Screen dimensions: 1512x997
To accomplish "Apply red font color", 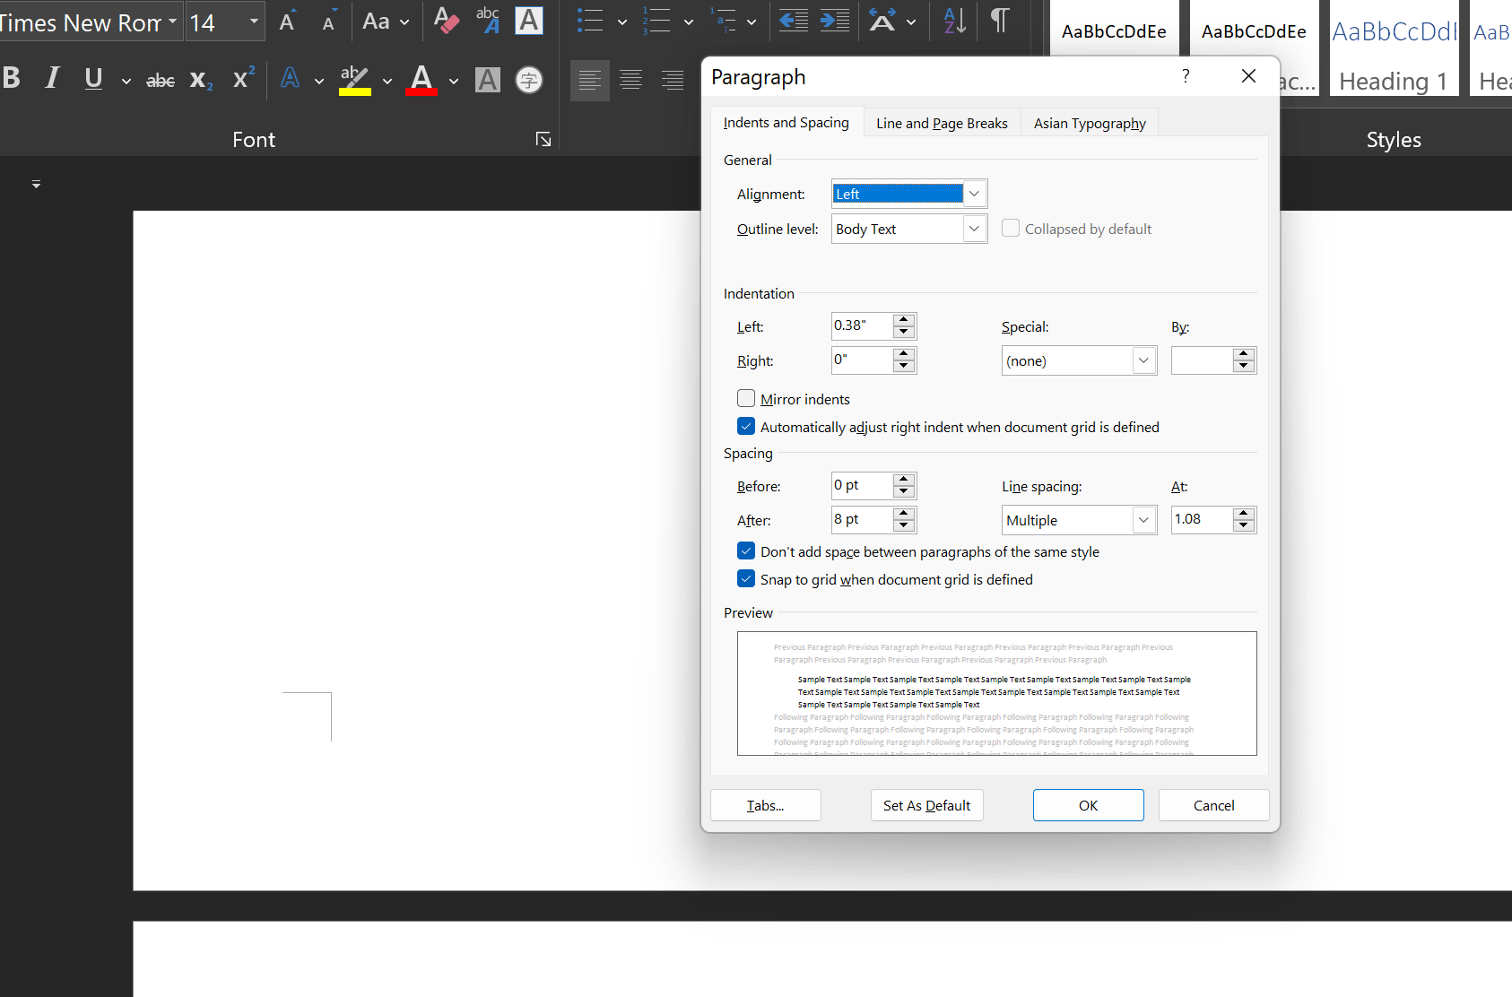I will [421, 80].
